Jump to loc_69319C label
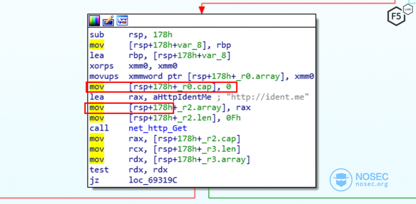Viewport: 416px width, 204px height. (x=153, y=180)
